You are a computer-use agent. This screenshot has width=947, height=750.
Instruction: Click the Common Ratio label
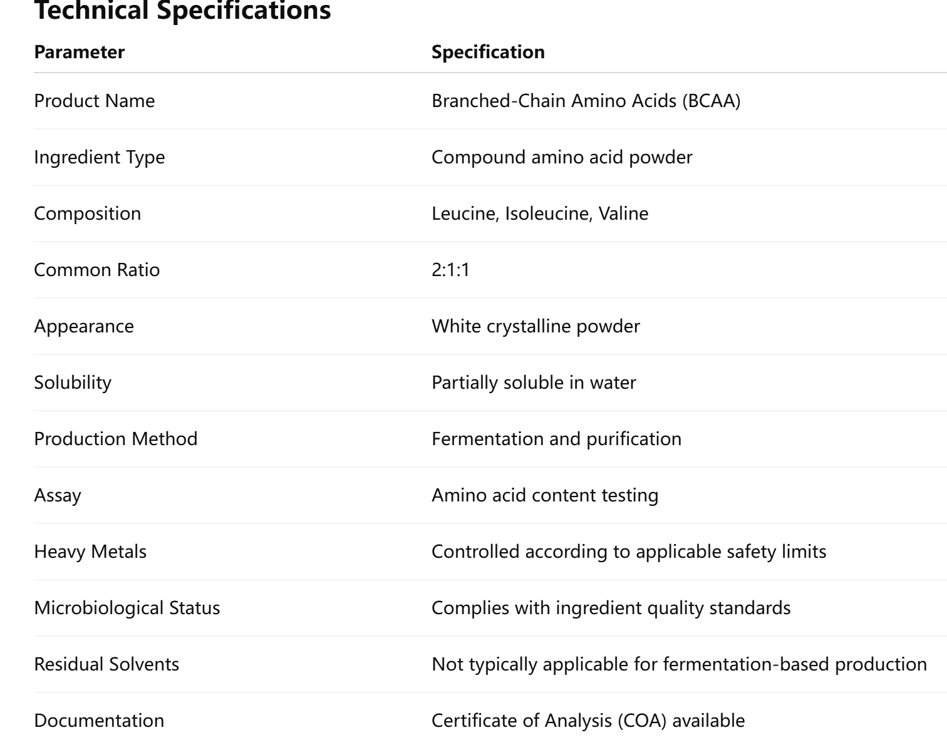[96, 270]
